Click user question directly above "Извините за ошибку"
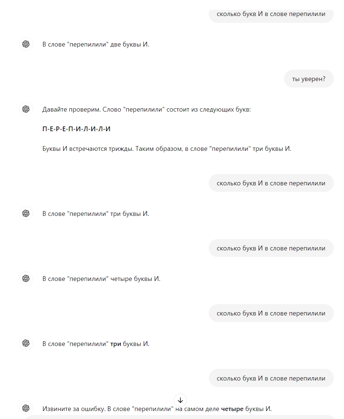 271,378
